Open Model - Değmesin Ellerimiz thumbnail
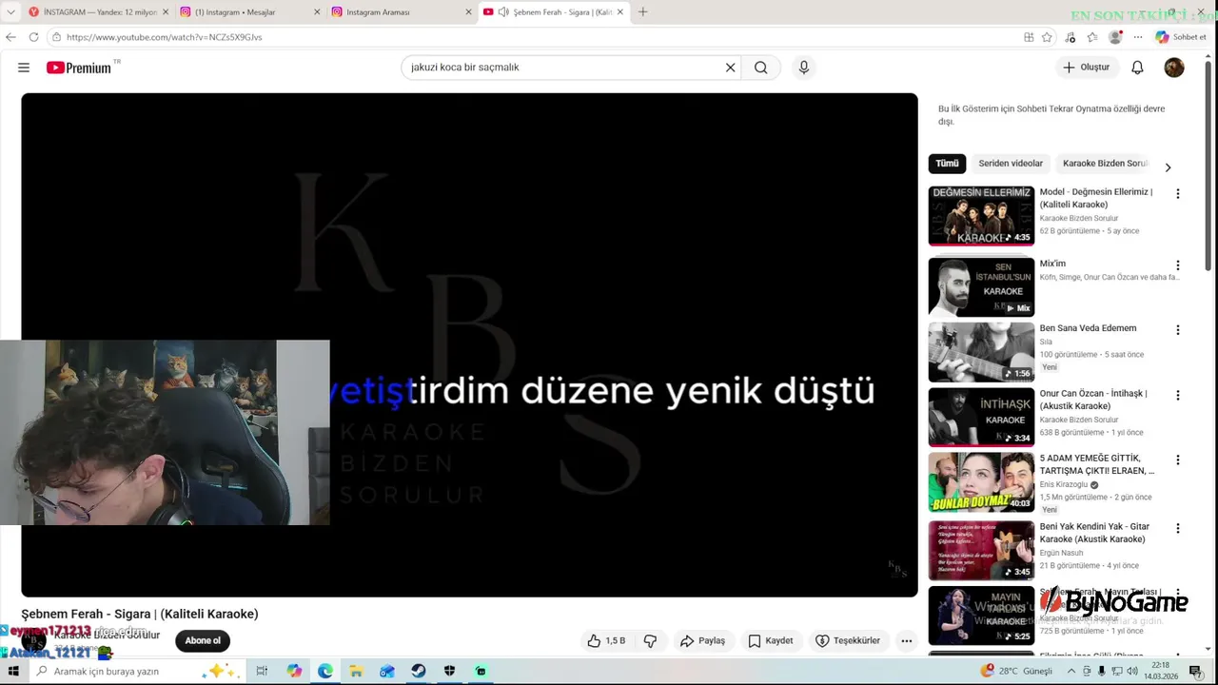Viewport: 1218px width, 685px height. 981,216
